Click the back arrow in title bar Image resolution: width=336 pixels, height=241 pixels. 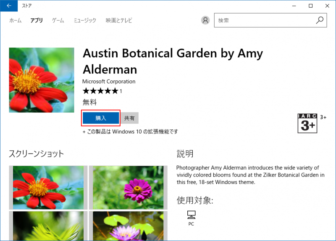[9, 6]
